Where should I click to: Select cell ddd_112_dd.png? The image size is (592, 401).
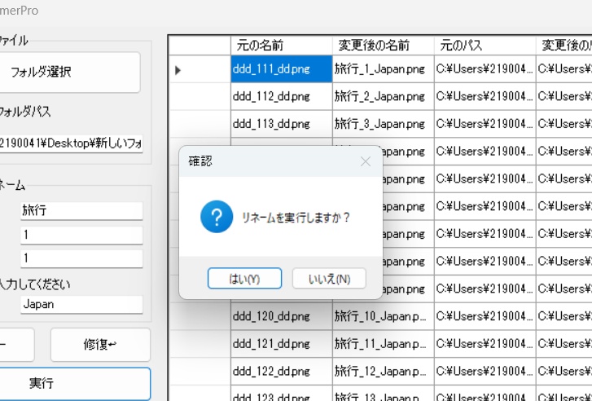(x=282, y=96)
